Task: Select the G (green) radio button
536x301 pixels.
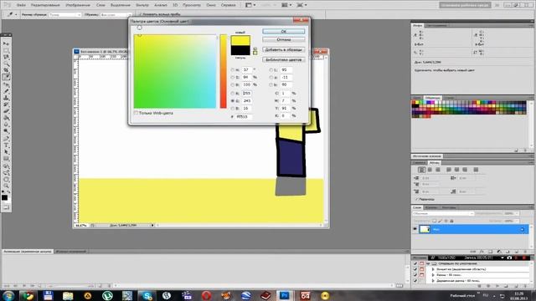Action: tap(233, 100)
